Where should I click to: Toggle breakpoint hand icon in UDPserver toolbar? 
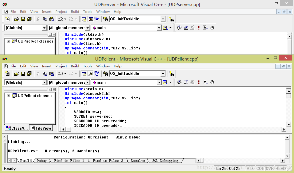pos(212,28)
